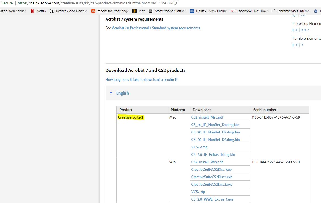Click the Halifax bookmark icon
This screenshot has height=203, width=321.
[x=192, y=11]
